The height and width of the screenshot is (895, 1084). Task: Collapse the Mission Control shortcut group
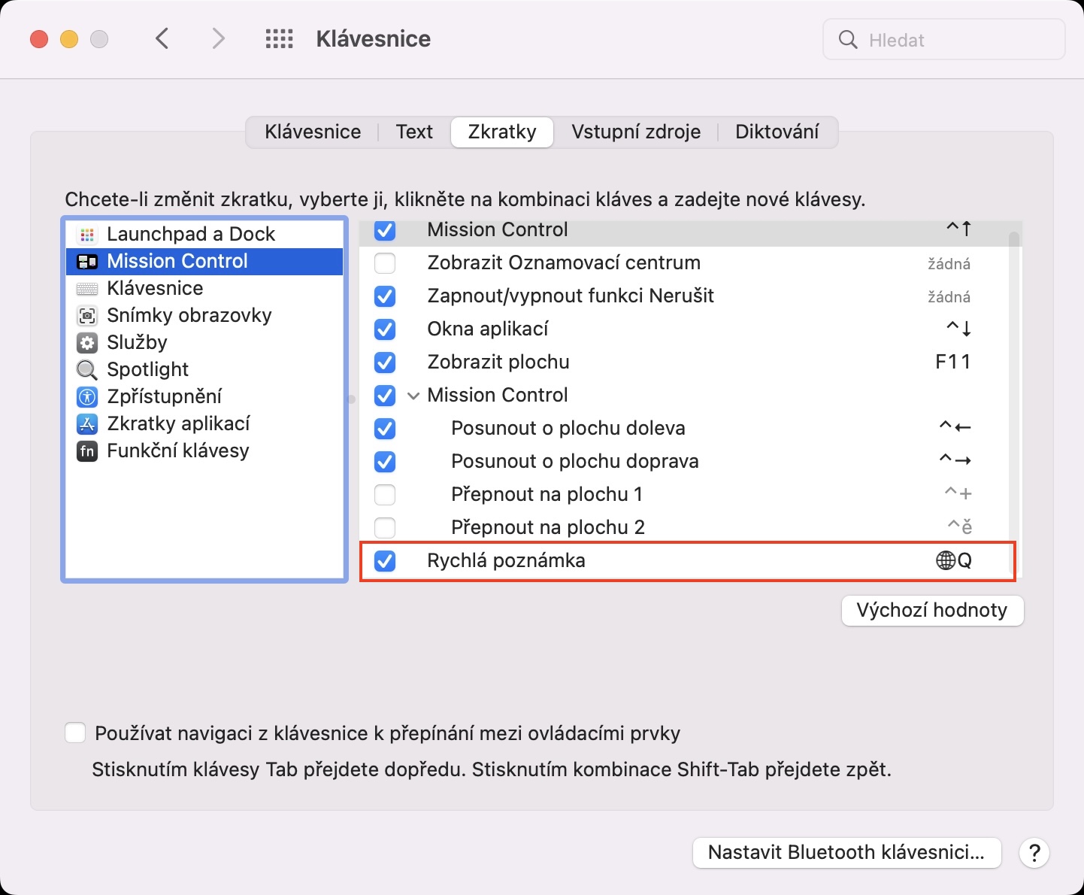413,396
